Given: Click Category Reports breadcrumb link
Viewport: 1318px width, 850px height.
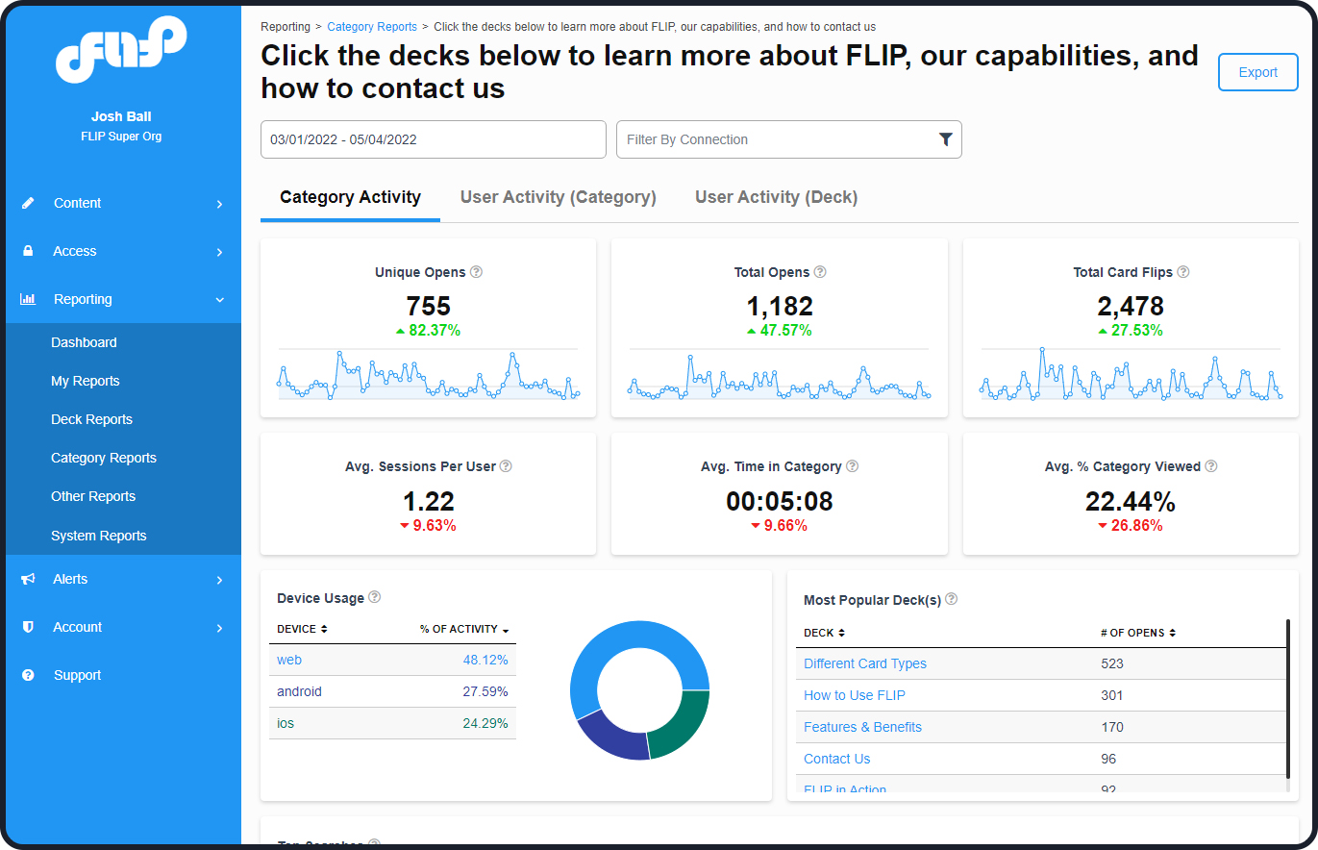Looking at the screenshot, I should [x=372, y=27].
